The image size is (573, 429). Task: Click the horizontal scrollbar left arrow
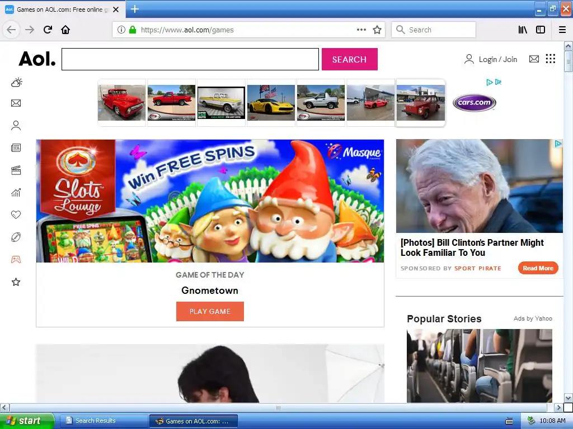point(4,407)
